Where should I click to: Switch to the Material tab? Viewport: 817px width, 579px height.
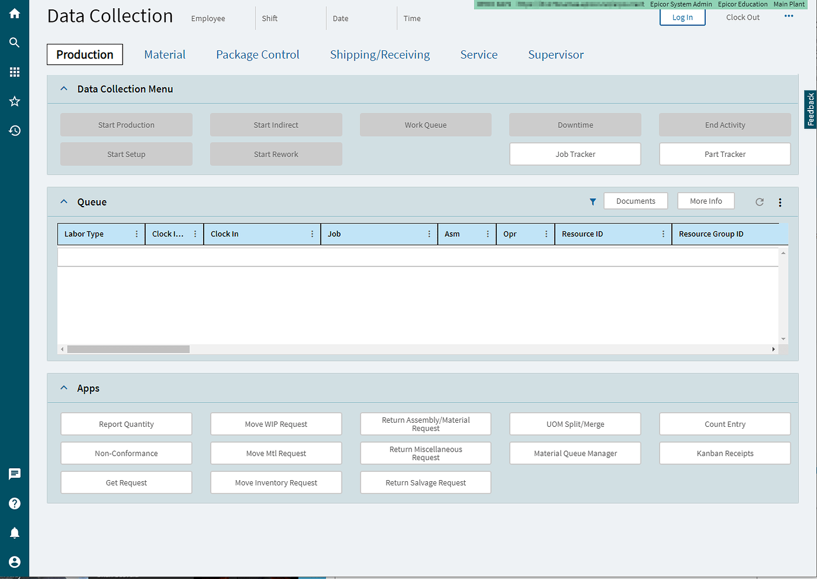165,54
